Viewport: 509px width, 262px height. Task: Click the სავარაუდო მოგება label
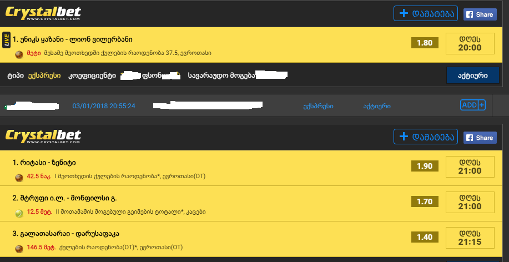221,75
